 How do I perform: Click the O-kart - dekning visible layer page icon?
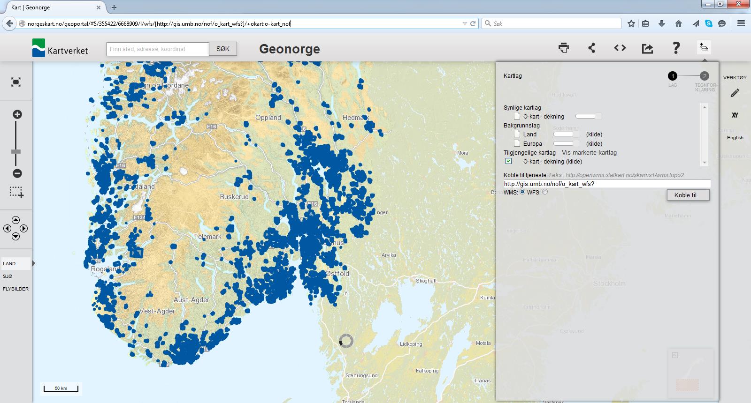pyautogui.click(x=517, y=116)
